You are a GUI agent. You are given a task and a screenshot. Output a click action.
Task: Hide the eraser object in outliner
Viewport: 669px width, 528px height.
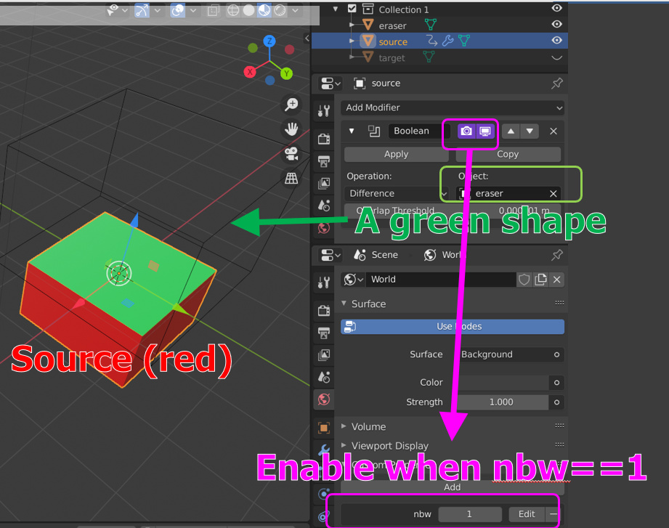point(556,24)
